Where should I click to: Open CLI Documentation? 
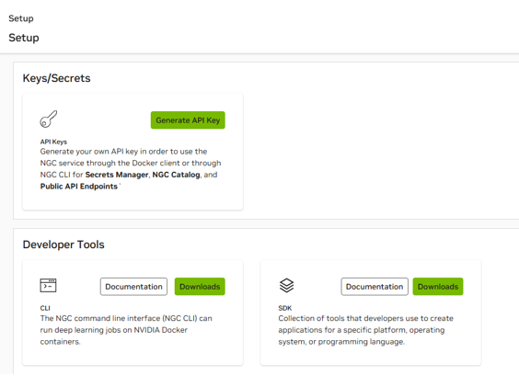tap(133, 287)
